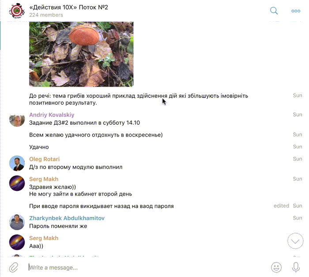Click the group avatar in the header
The image size is (309, 277).
pyautogui.click(x=17, y=11)
